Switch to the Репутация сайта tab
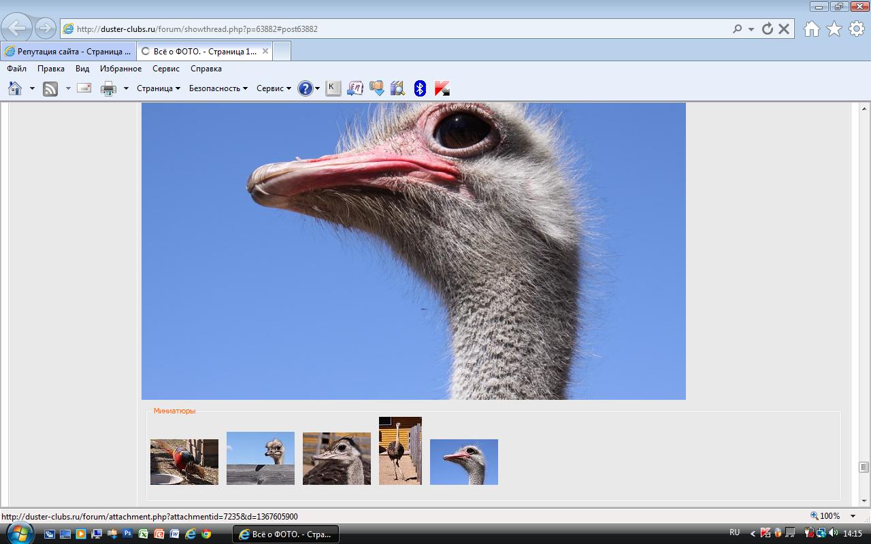This screenshot has width=871, height=544. click(x=68, y=51)
